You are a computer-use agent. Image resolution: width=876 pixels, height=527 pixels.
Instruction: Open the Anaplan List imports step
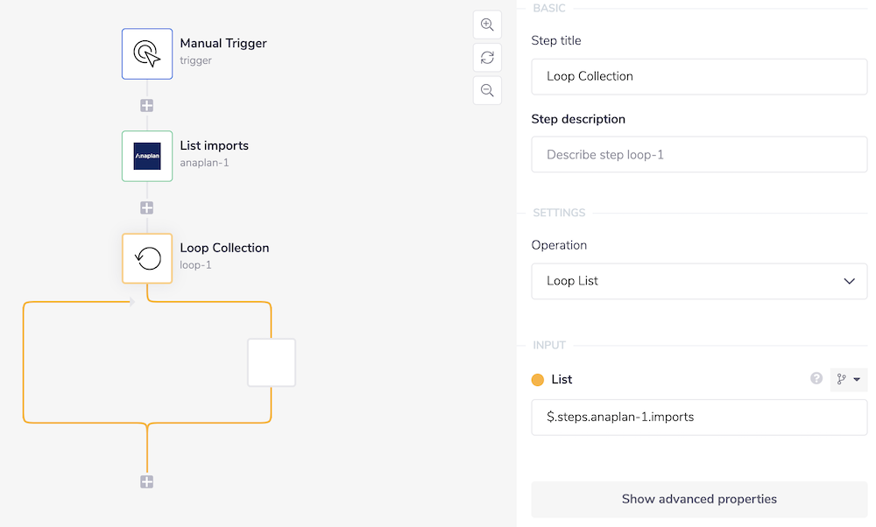146,156
